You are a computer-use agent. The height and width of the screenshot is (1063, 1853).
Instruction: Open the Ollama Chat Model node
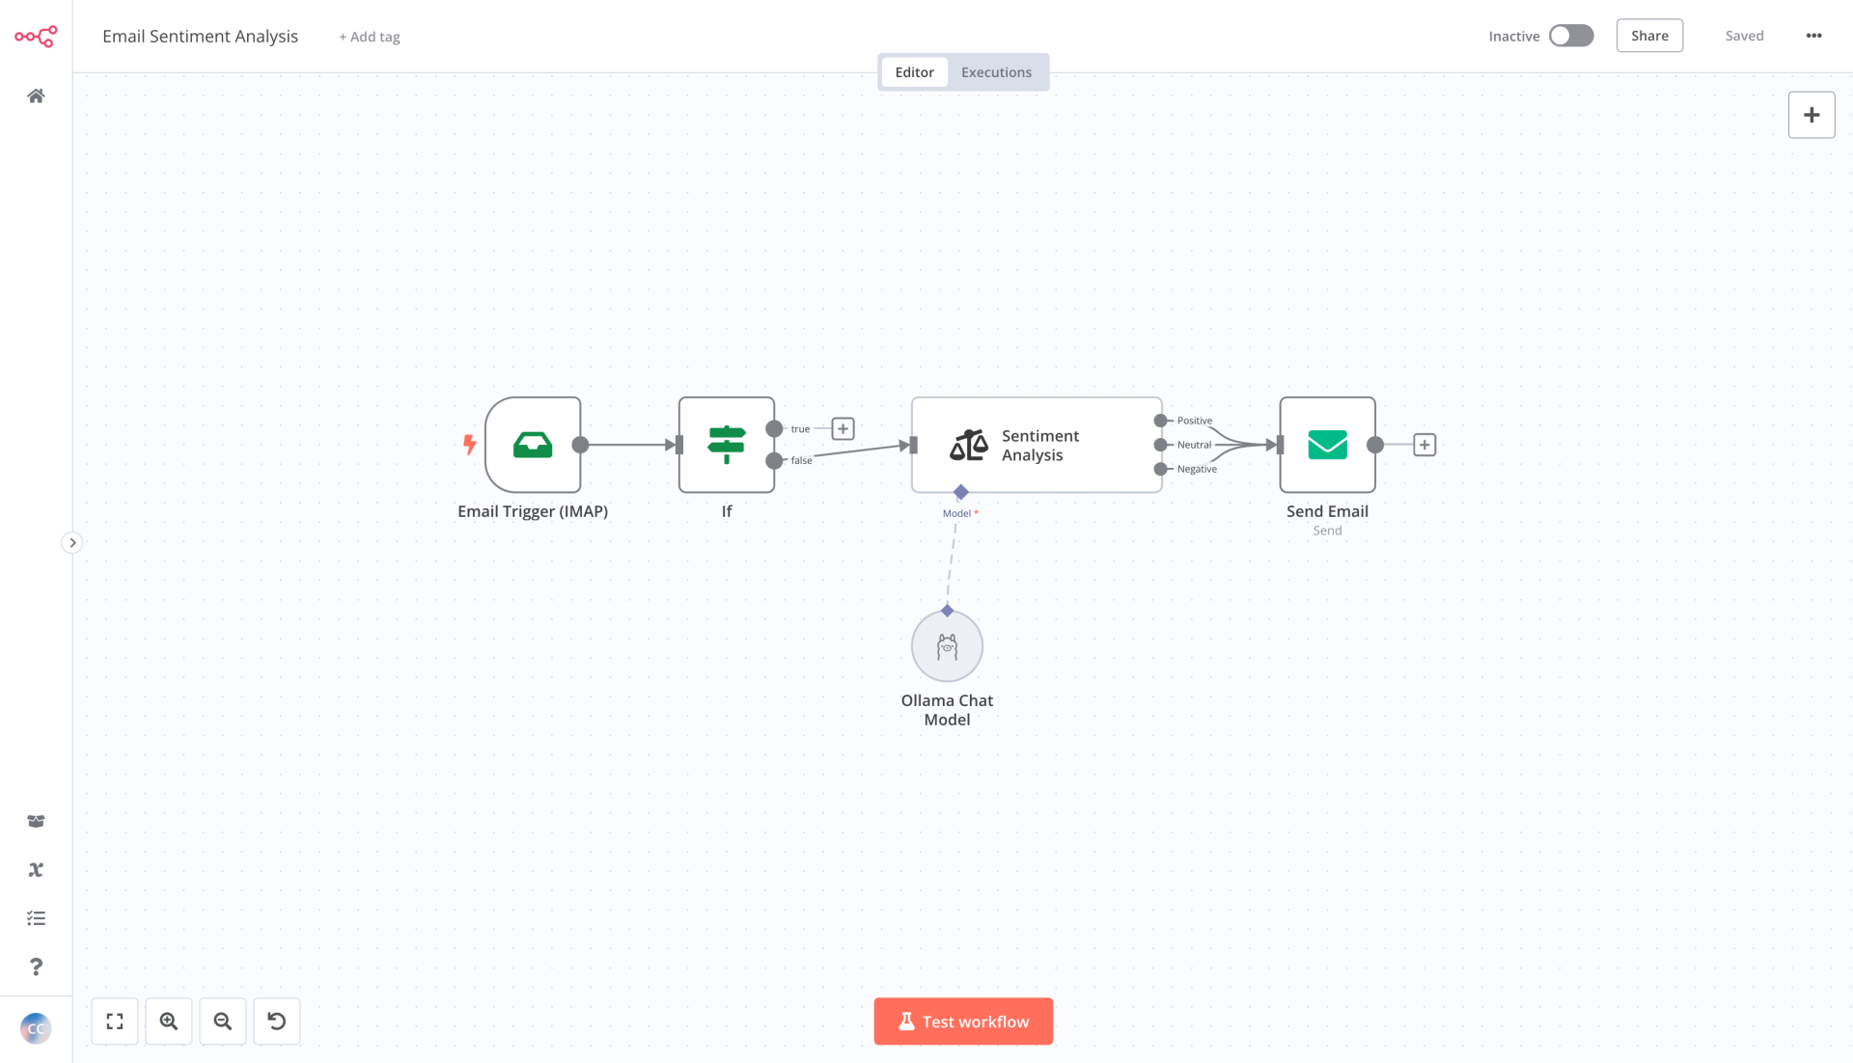tap(947, 645)
